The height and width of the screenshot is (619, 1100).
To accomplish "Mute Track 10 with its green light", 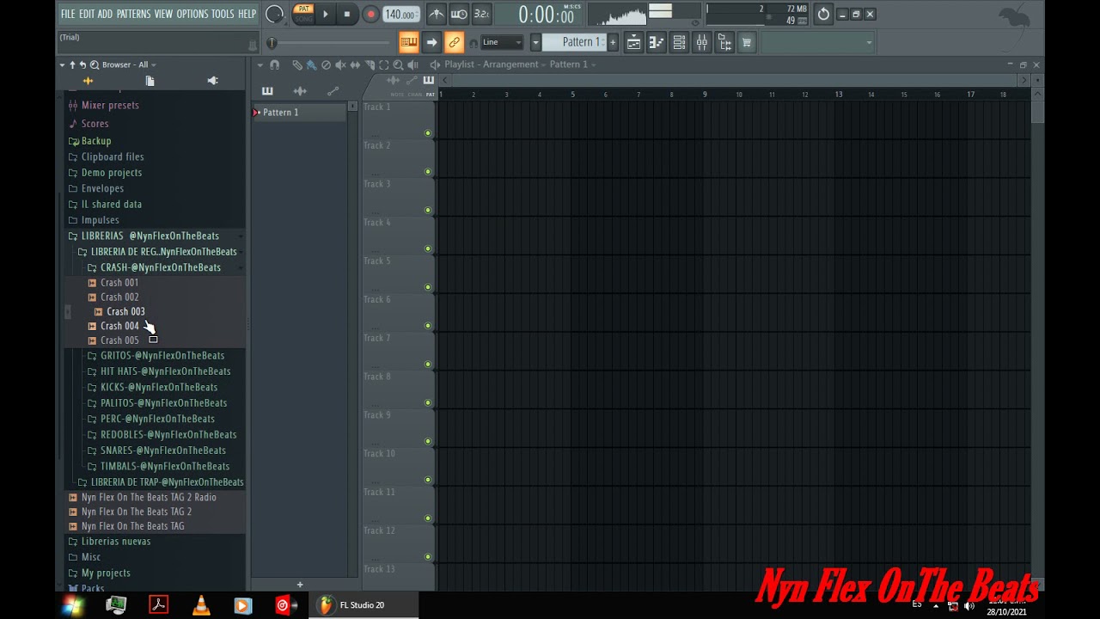I will tap(428, 480).
